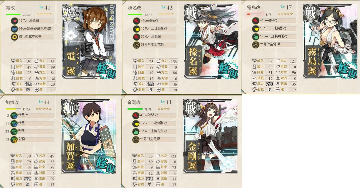The height and width of the screenshot is (188, 360).
Task: Select green rocket launcher icon for 12cm30連装噴進砲
Action: tap(255, 37)
